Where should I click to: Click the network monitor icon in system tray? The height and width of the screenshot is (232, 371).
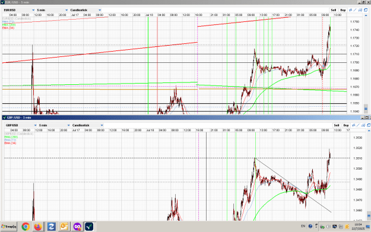(335, 227)
